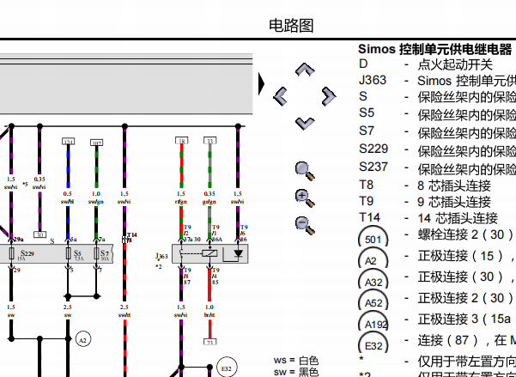The width and height of the screenshot is (516, 377).
Task: Follow wire reference box 33
Action: [x=210, y=140]
